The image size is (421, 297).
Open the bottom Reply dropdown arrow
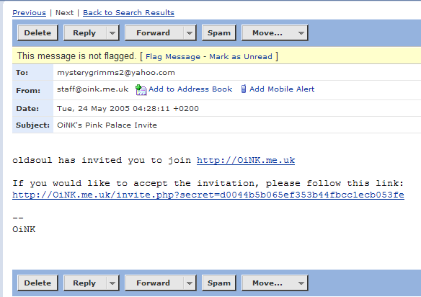click(112, 283)
